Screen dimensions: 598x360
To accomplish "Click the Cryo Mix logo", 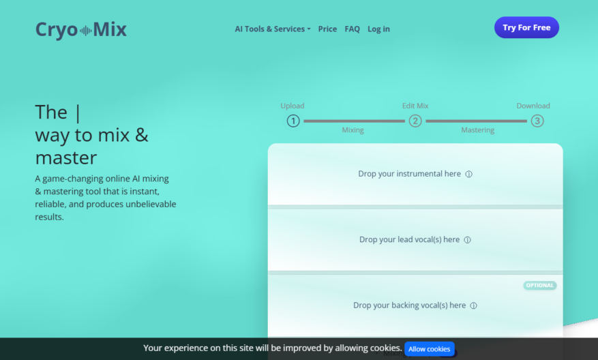I will pyautogui.click(x=81, y=29).
